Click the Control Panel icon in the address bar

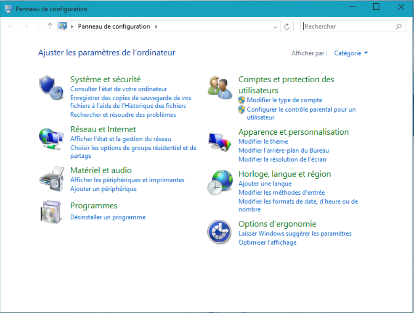63,26
